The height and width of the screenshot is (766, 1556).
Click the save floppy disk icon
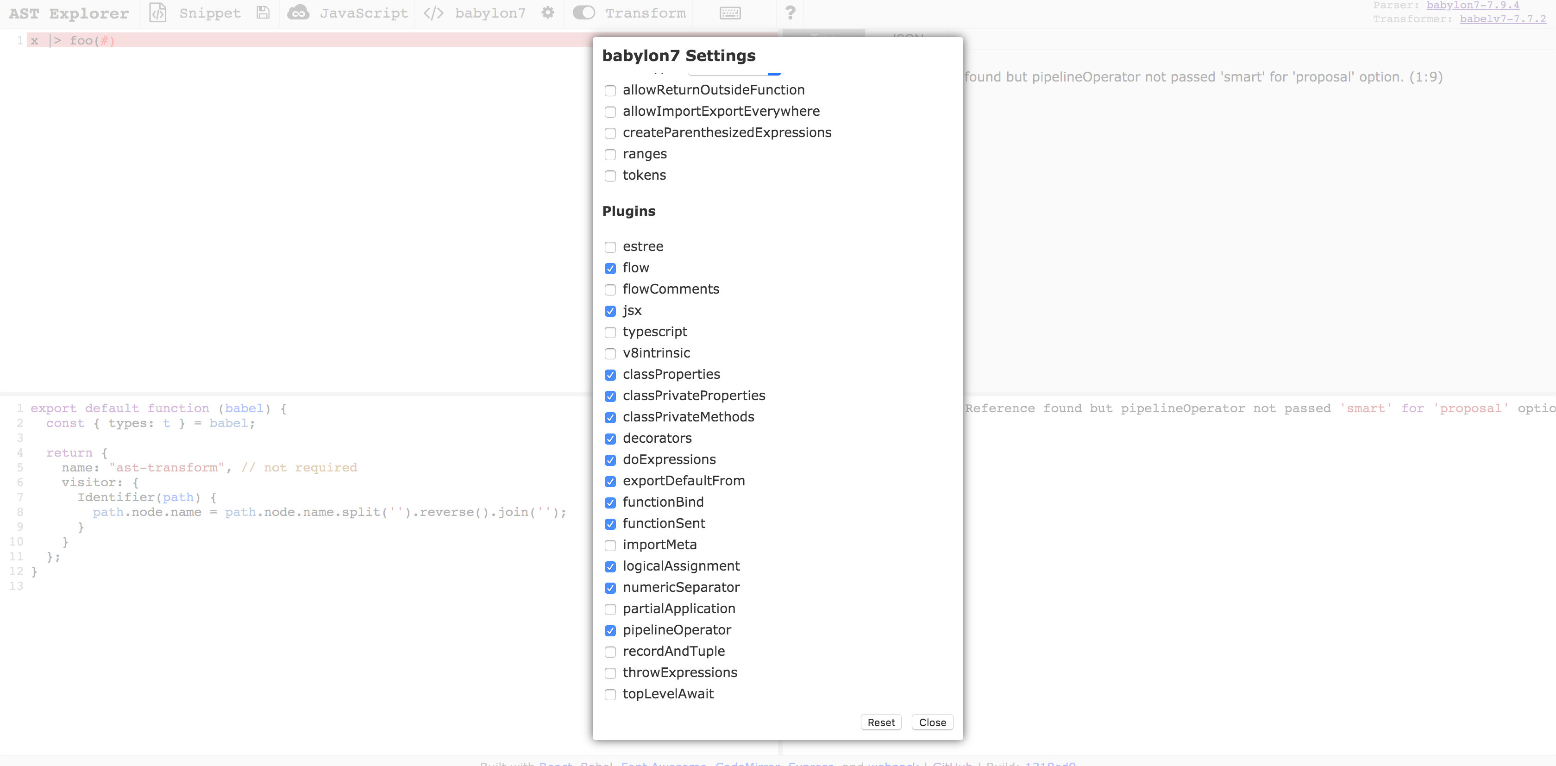click(263, 13)
